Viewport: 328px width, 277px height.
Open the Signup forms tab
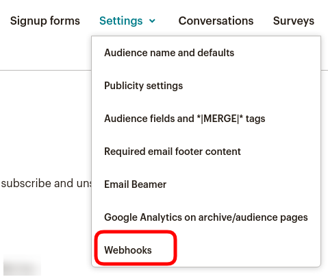(x=45, y=21)
